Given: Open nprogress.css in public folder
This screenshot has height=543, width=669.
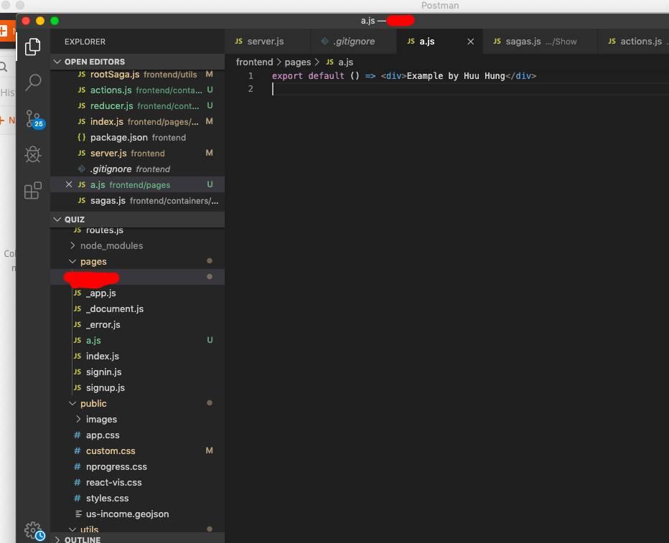Looking at the screenshot, I should coord(137,467).
